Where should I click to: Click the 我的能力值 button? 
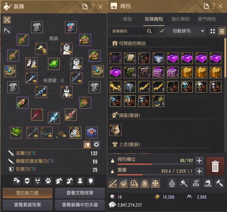point(28,193)
